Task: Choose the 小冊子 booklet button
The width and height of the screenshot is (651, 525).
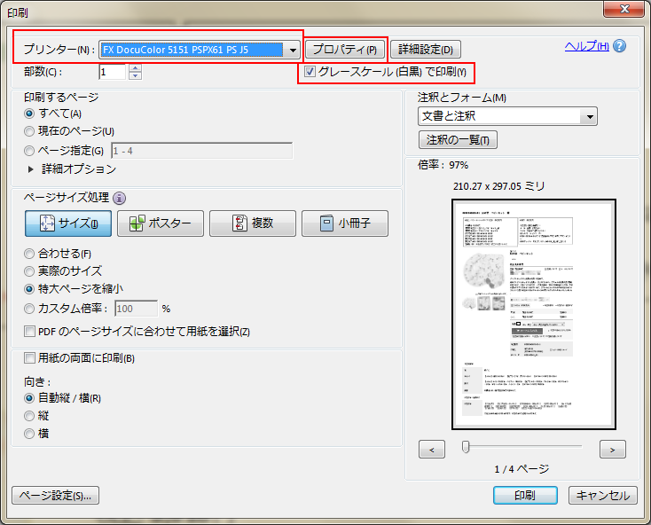Action: (x=345, y=223)
